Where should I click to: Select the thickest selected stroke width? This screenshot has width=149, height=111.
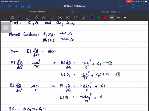click(x=112, y=18)
